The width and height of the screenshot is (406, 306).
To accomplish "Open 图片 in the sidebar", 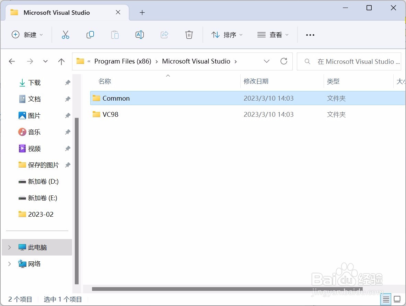I will [x=34, y=115].
